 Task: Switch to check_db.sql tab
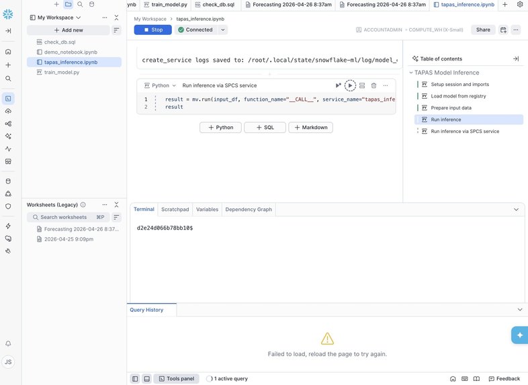point(215,5)
